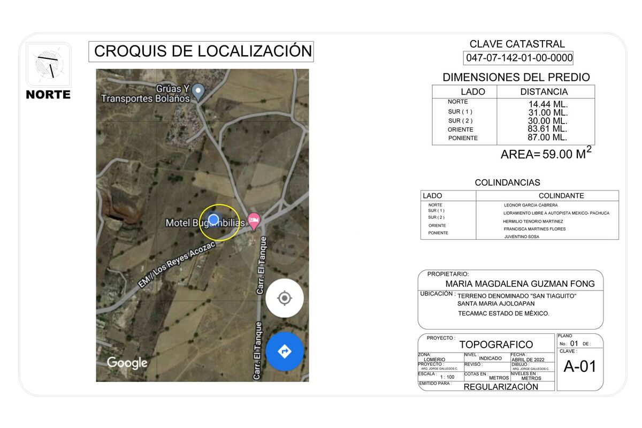Click the Google logo on the map
Viewport: 642px width, 428px height.
127,363
